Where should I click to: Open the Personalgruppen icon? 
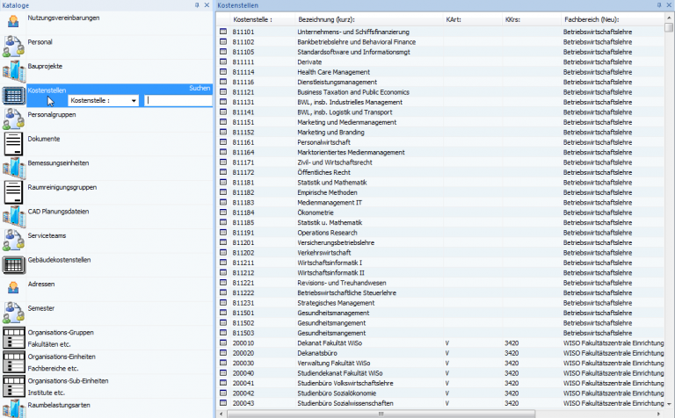(13, 119)
